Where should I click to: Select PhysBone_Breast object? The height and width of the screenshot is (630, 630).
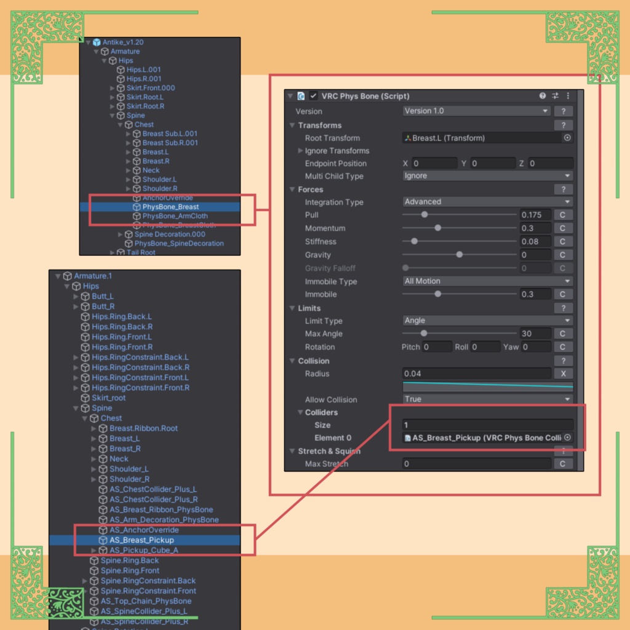(170, 207)
